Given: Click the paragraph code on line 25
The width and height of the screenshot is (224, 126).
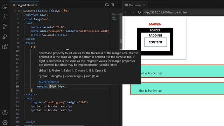Looking at the screenshot, I should [51, 110].
